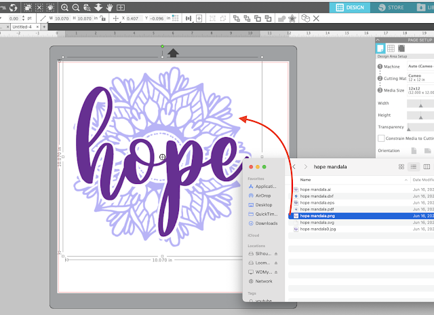The width and height of the screenshot is (434, 315).
Task: Go back in Finder window
Action: pos(294,167)
